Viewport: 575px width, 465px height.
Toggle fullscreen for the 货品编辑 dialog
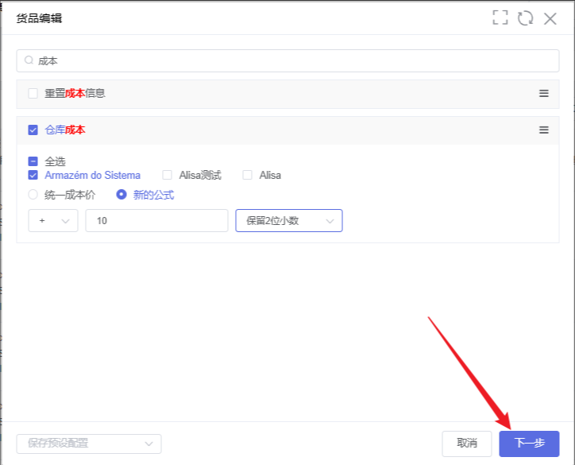point(500,17)
